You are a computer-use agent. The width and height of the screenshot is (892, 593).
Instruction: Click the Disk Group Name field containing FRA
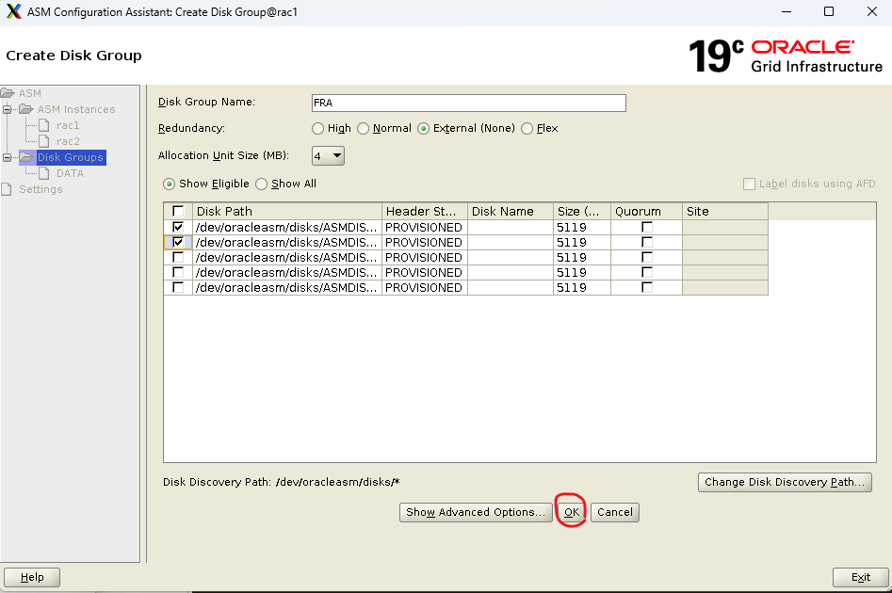coord(469,103)
